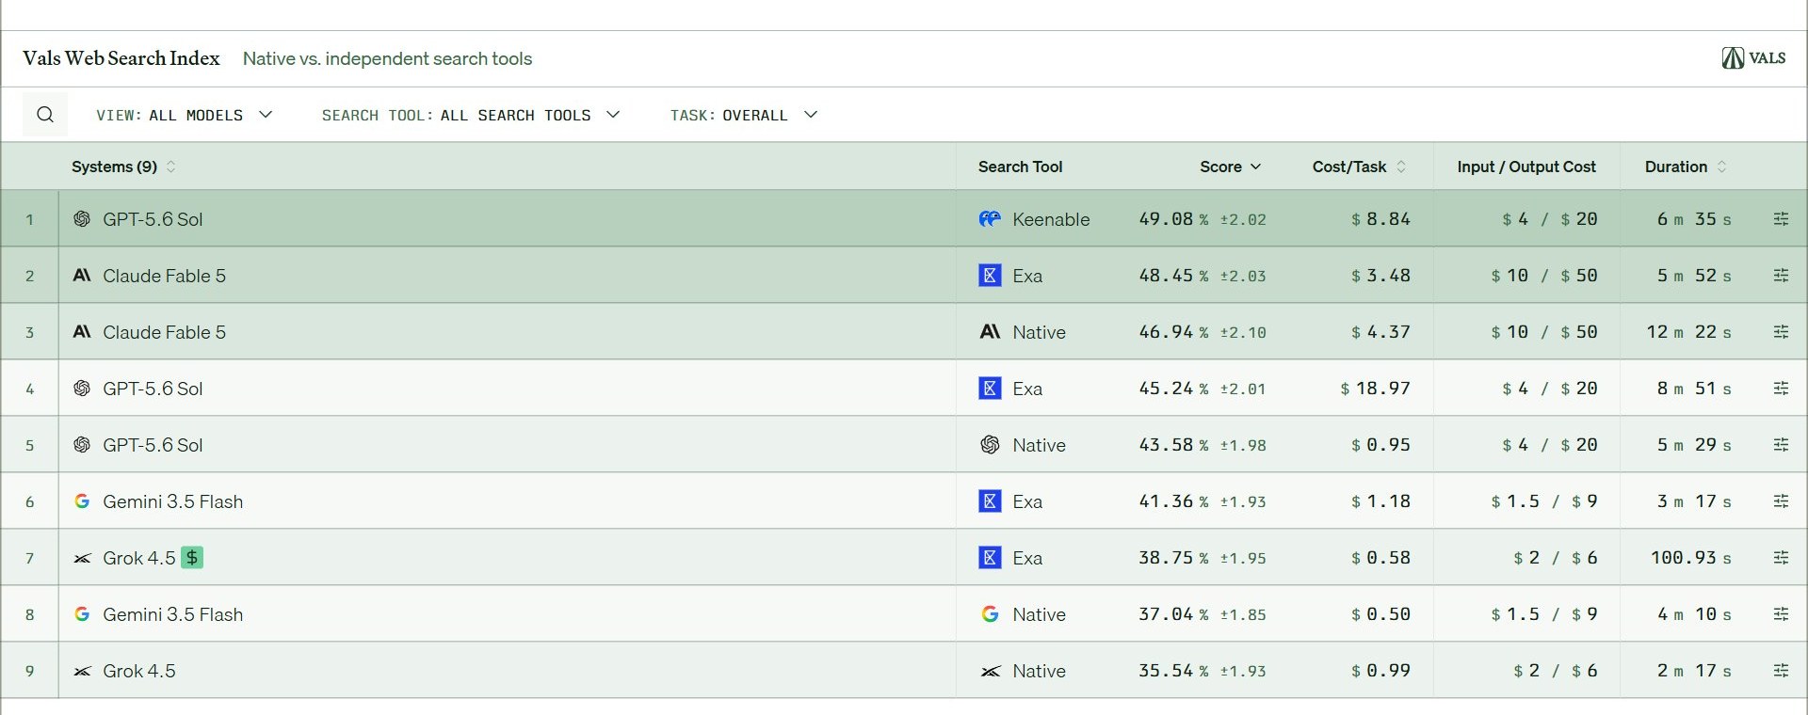The width and height of the screenshot is (1808, 715).
Task: Open settings icon for Grok 4.5 Exa row
Action: click(1781, 558)
